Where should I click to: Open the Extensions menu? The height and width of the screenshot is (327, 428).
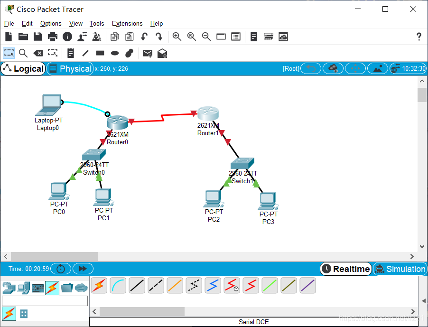pyautogui.click(x=127, y=23)
